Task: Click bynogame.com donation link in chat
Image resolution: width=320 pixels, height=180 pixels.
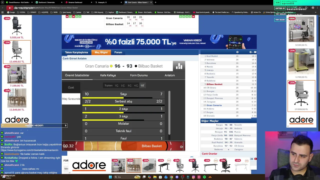Action: click(29, 150)
